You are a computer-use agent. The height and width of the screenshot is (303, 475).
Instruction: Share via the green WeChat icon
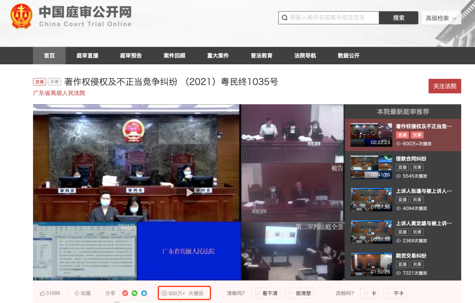point(135,293)
